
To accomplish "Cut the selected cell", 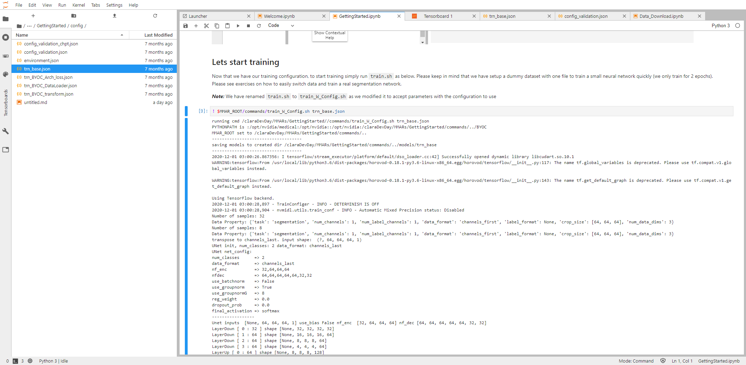I will pyautogui.click(x=207, y=26).
